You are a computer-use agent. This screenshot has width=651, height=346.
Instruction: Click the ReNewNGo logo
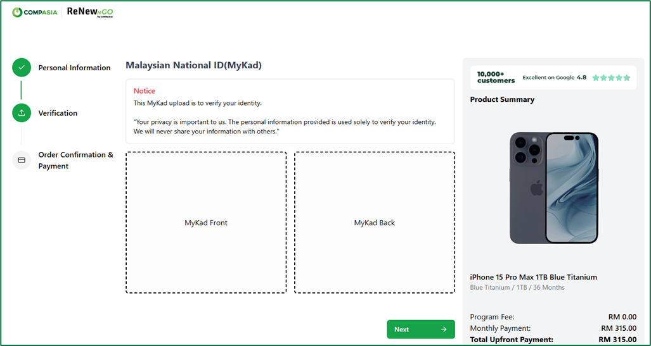point(90,13)
